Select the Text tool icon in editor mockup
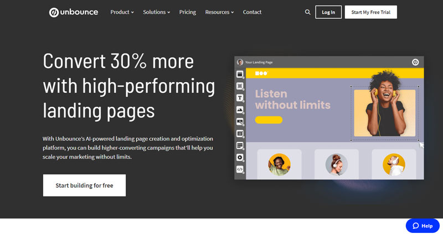 tap(240, 98)
